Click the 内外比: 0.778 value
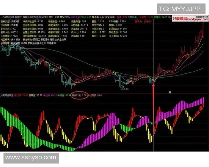Viewport: 209px width, 167px height. coord(78,32)
